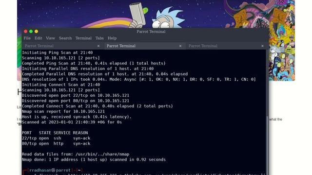Image resolution: width=312 pixels, height=175 pixels.
Task: Open the Terminal menu
Action: tap(83, 38)
